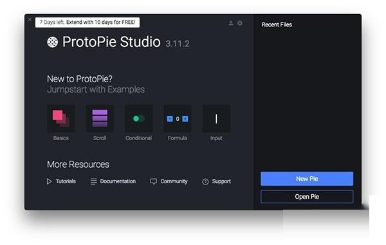Open the Formula example thumbnail
The image size is (386, 245).
(178, 119)
